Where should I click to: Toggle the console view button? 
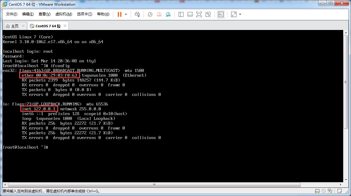pos(221,14)
